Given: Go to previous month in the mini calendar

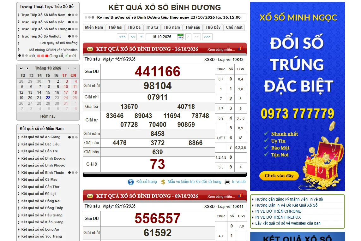Looking at the screenshot, I should pyautogui.click(x=27, y=68).
